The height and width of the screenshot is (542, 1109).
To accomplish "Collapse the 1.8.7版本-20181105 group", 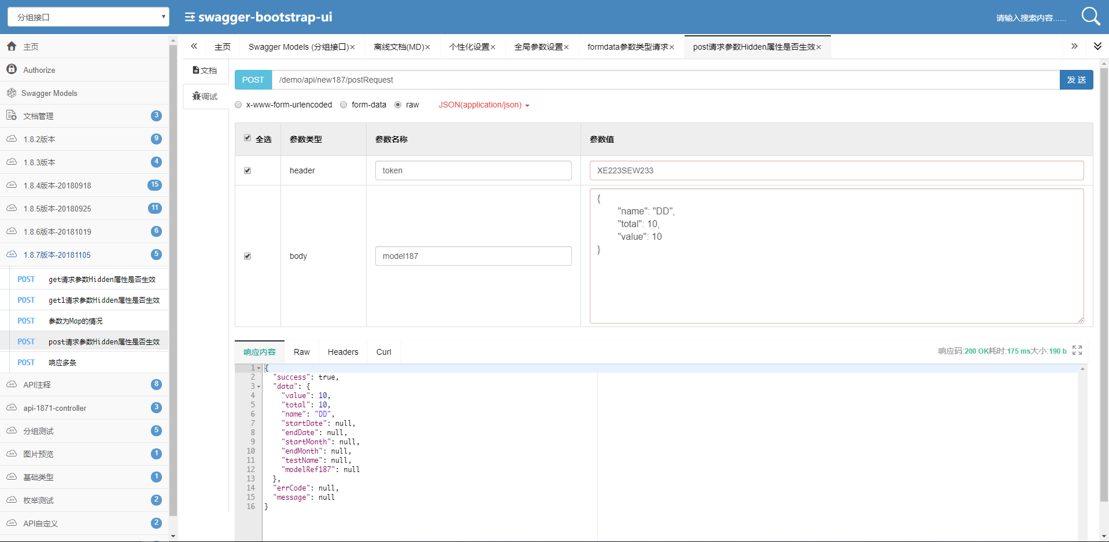I will coord(84,255).
